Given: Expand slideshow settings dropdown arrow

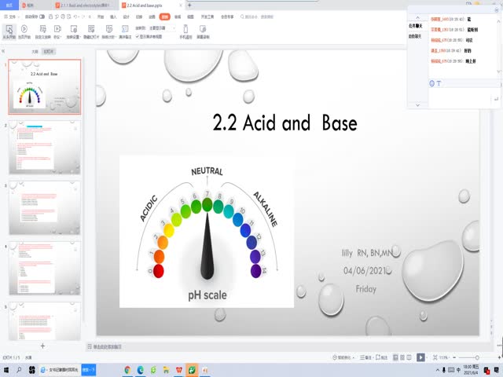Looking at the screenshot, I should pyautogui.click(x=80, y=37).
